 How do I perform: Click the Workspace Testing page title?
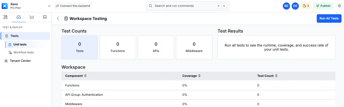click(88, 19)
